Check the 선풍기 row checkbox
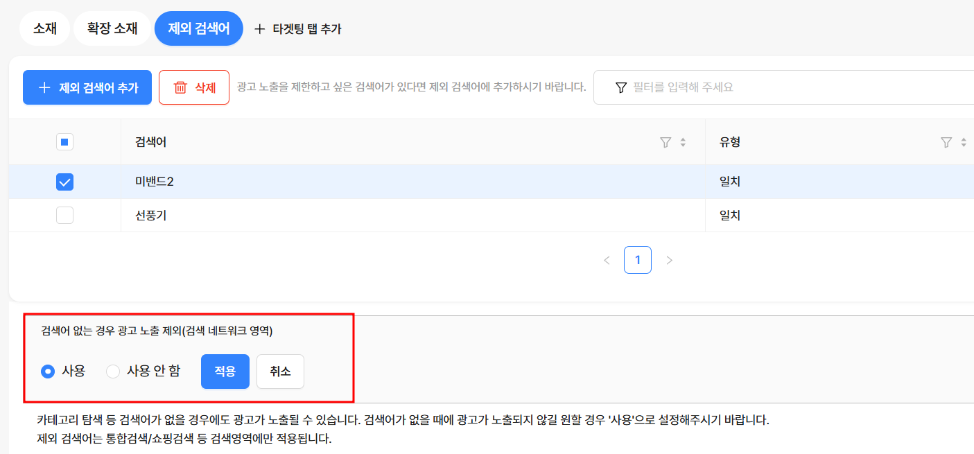Image resolution: width=974 pixels, height=454 pixels. pos(64,216)
